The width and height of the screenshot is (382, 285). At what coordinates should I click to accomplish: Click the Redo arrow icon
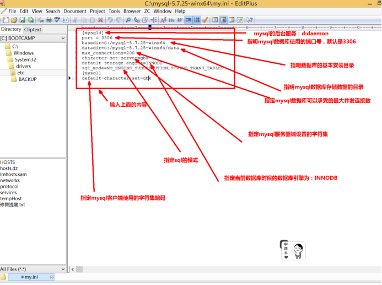[119, 20]
